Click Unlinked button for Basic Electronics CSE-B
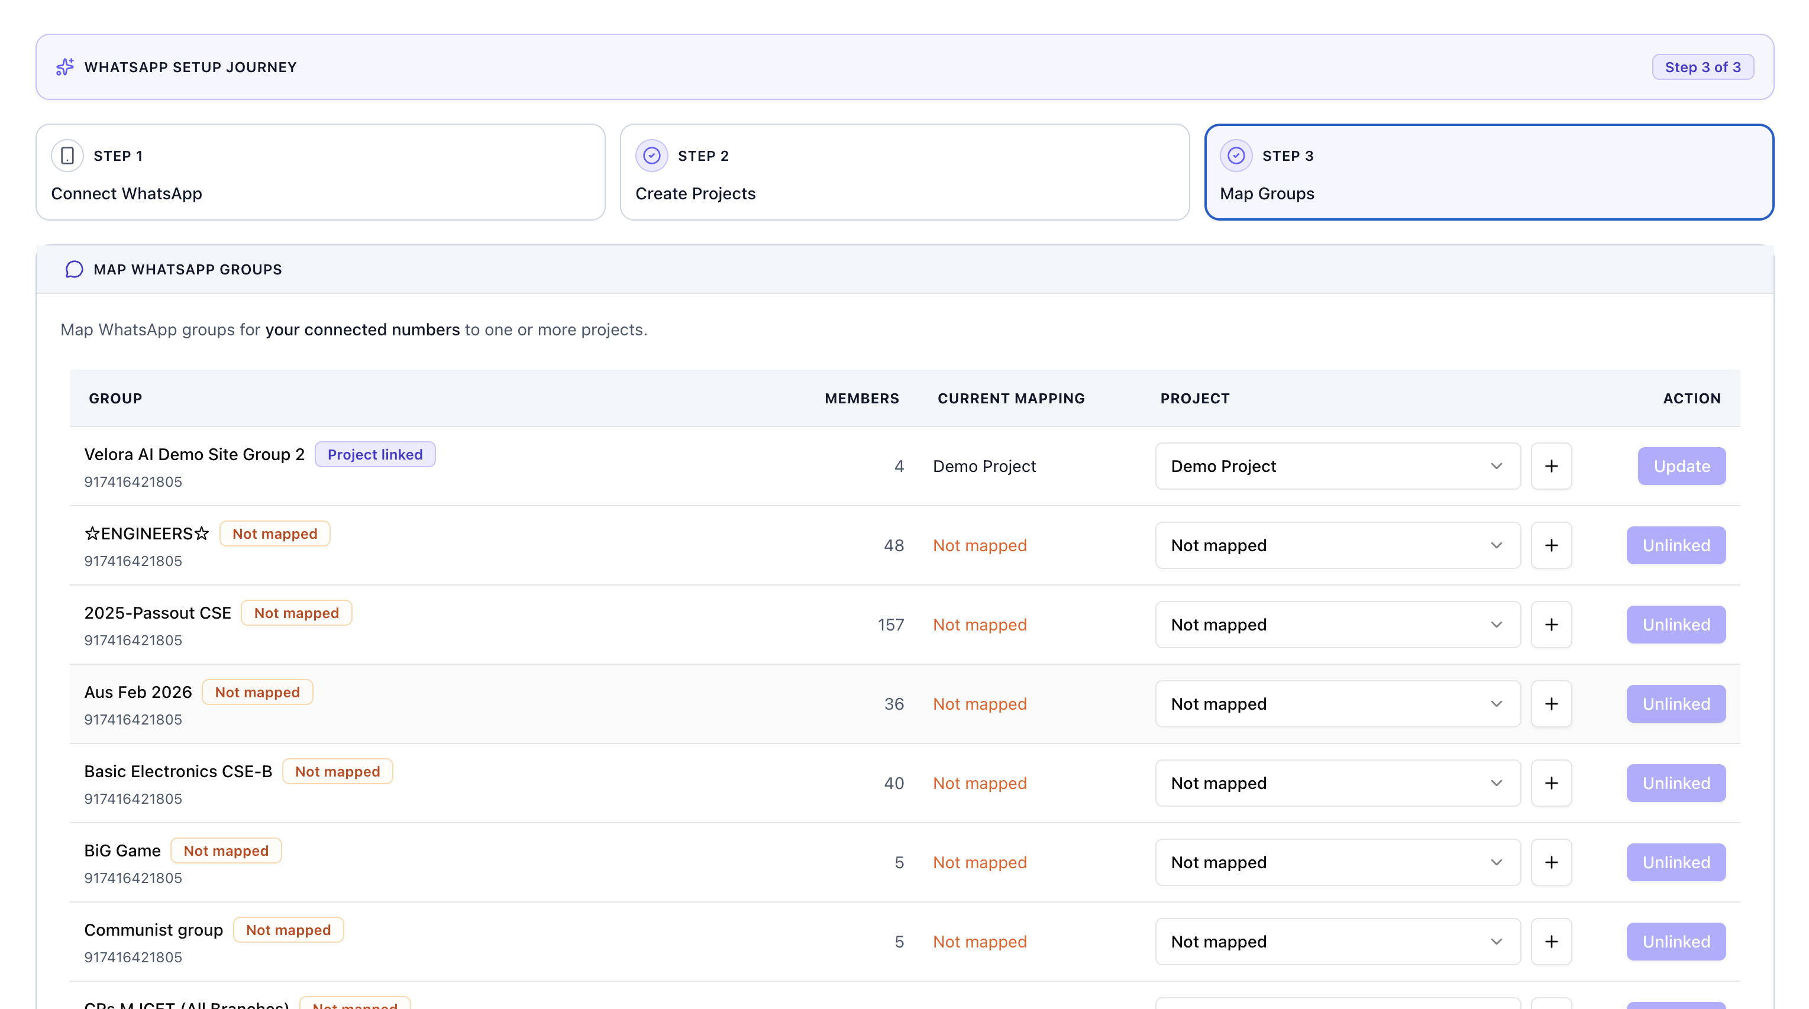This screenshot has height=1009, width=1809. 1675,783
